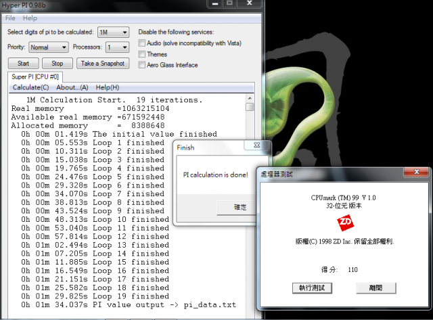Screen dimensions: 433x320
Task: Click the 'Available real memory' line
Action: pos(88,117)
